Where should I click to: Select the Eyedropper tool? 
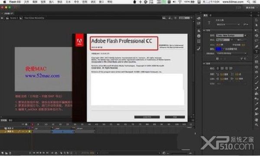pyautogui.click(x=257, y=104)
